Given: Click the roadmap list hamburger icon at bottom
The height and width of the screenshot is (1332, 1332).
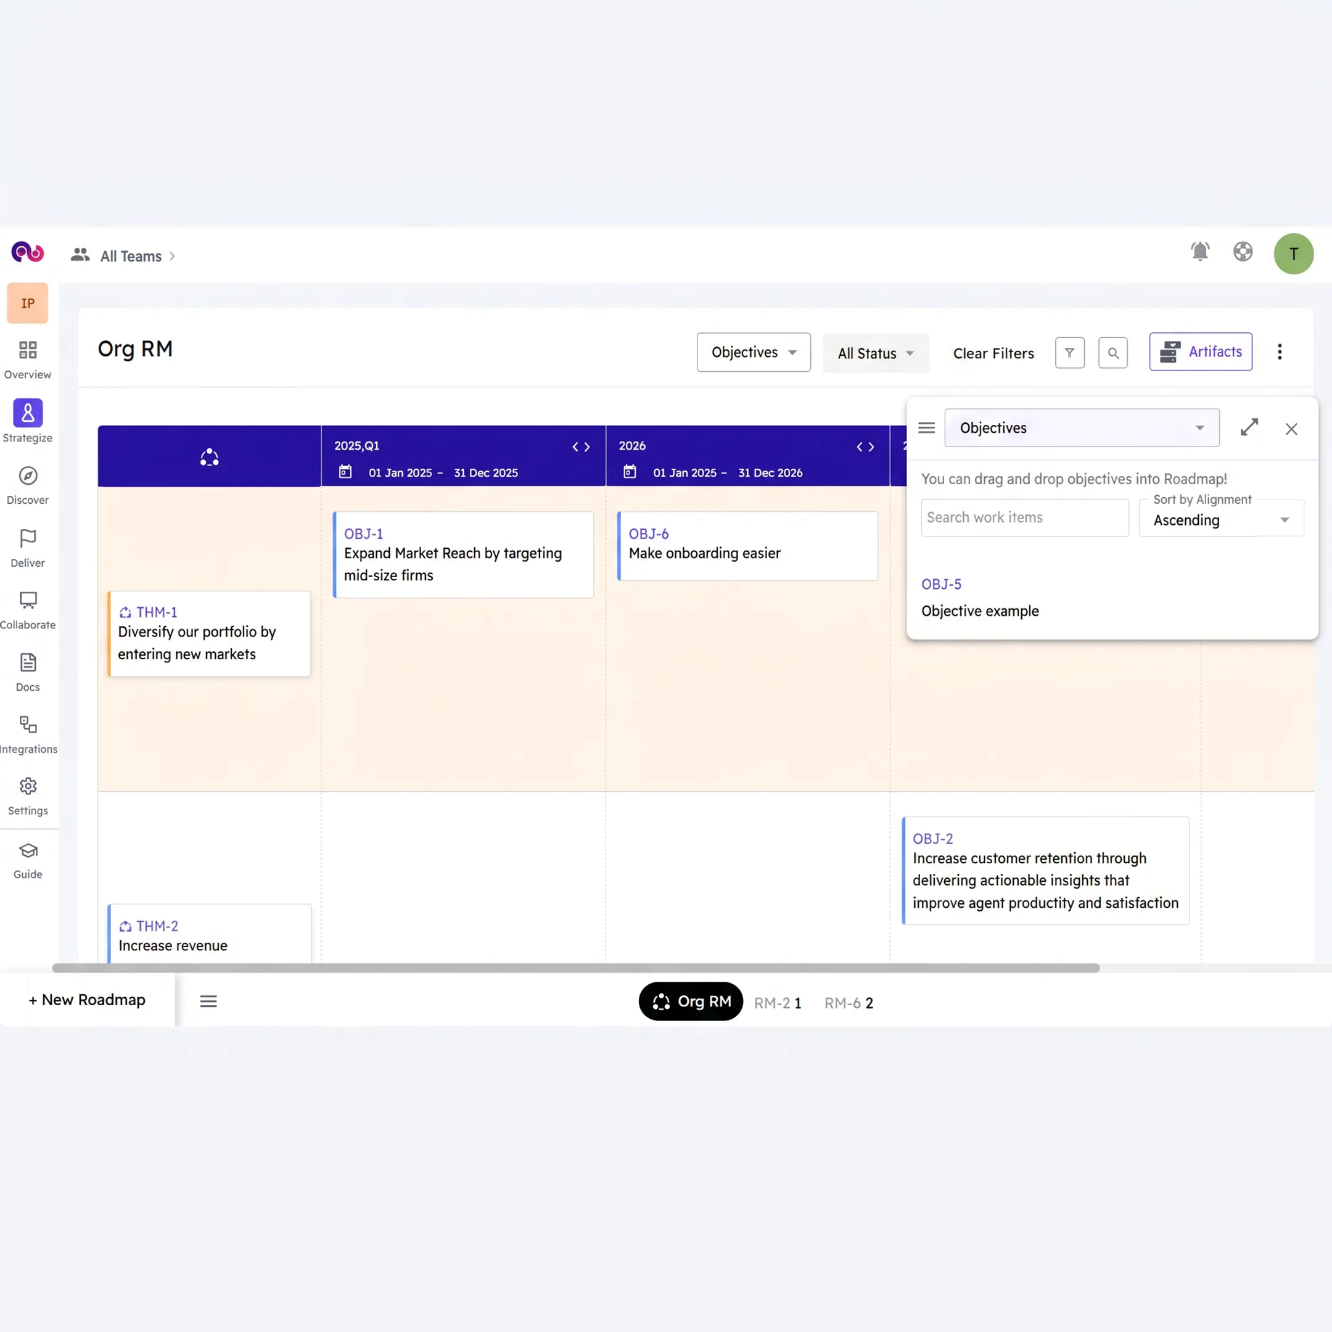Looking at the screenshot, I should coord(208,1001).
